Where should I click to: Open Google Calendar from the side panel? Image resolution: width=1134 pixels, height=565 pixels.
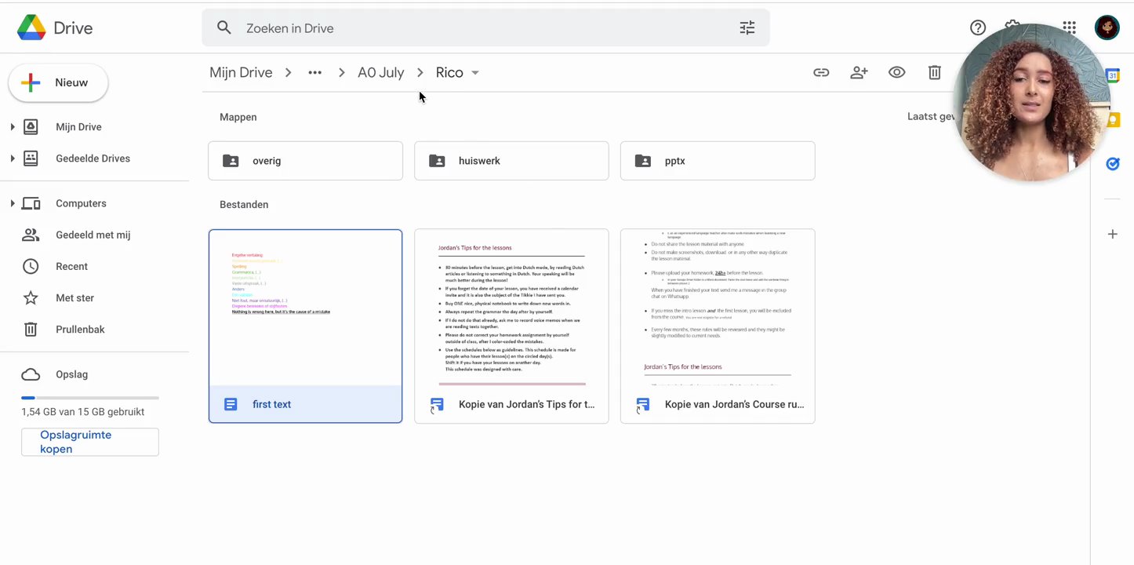(x=1112, y=75)
